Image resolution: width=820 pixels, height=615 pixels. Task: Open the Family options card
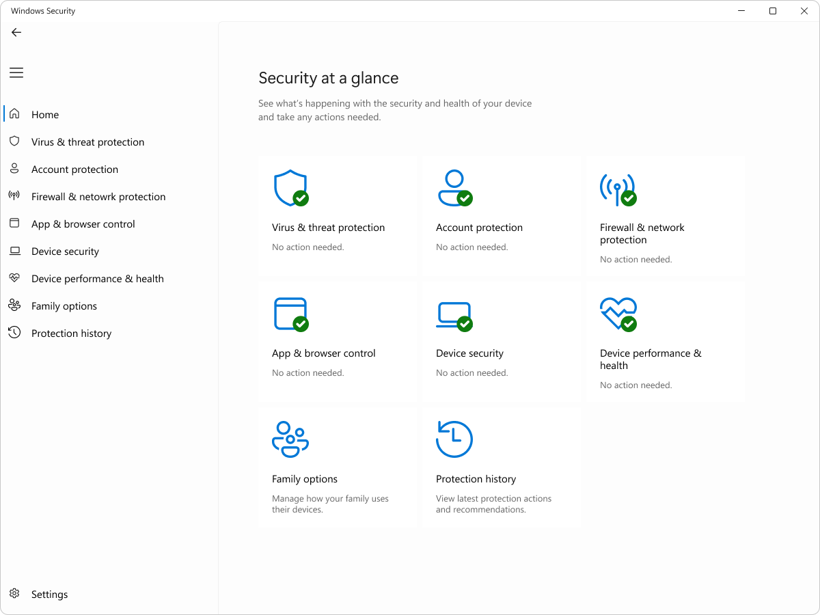[x=336, y=467]
